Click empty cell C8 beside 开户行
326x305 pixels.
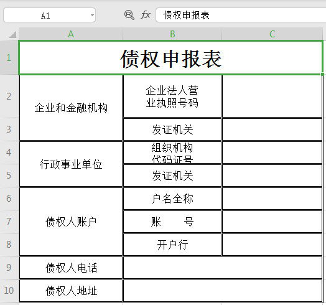(x=272, y=245)
